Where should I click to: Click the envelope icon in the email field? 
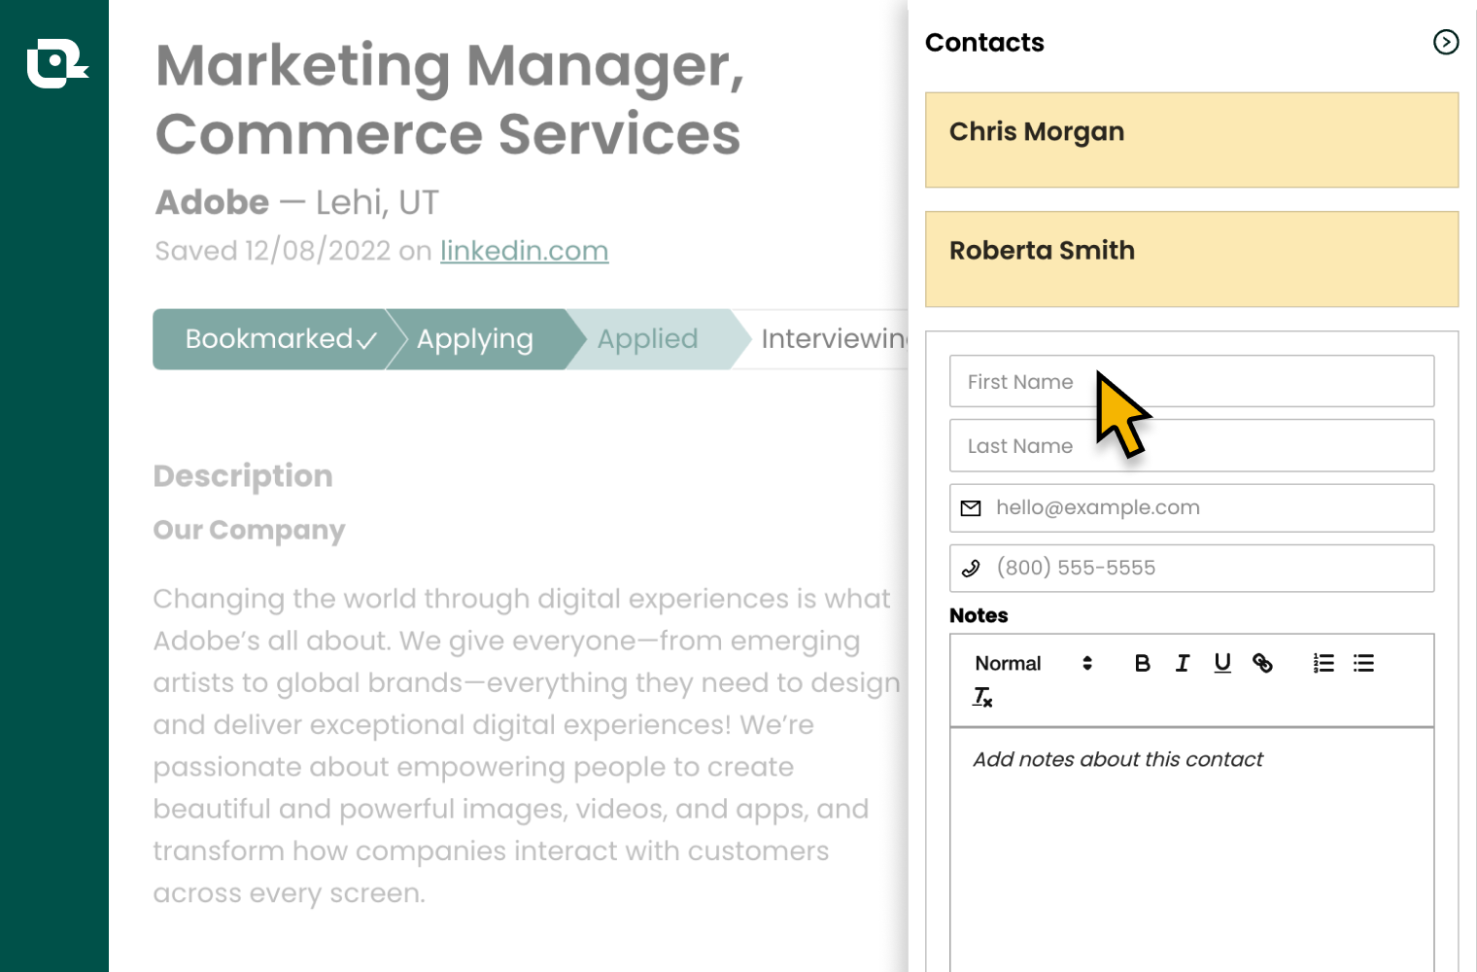click(971, 507)
